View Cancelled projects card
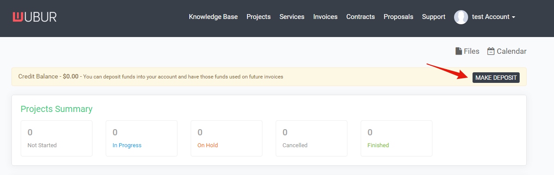 coord(311,138)
